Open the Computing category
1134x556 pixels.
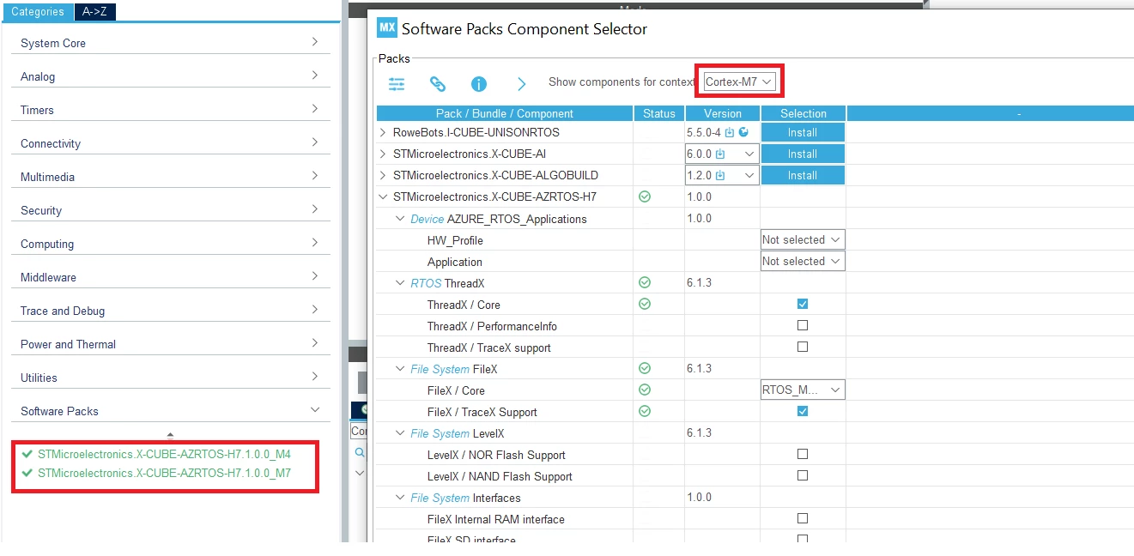[170, 244]
